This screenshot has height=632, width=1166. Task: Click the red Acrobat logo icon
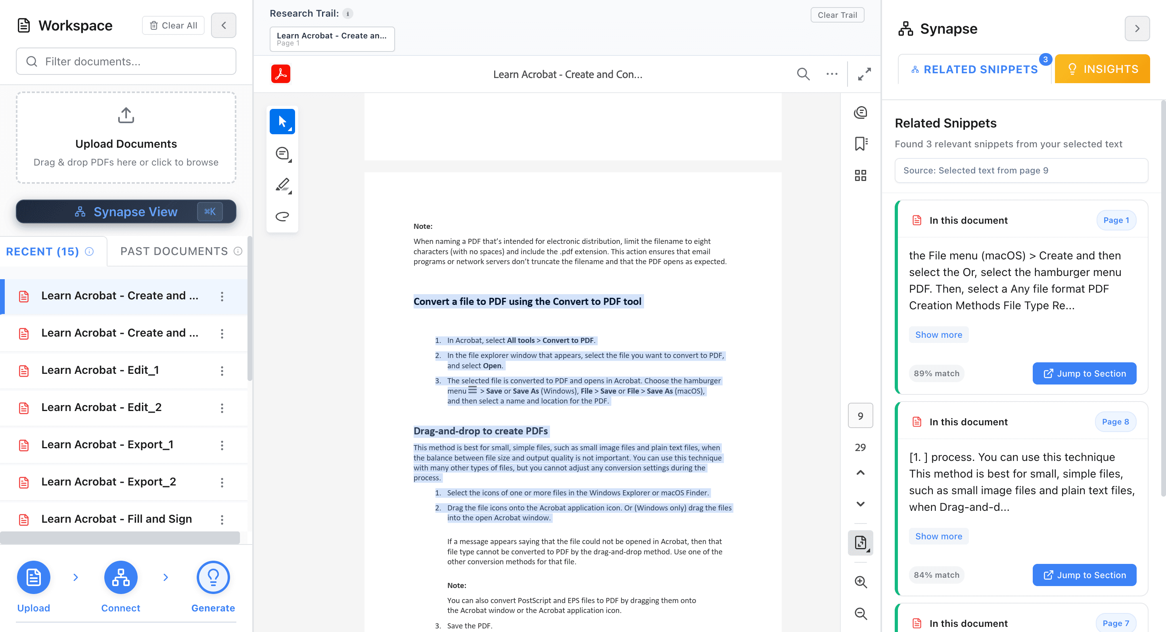(281, 74)
